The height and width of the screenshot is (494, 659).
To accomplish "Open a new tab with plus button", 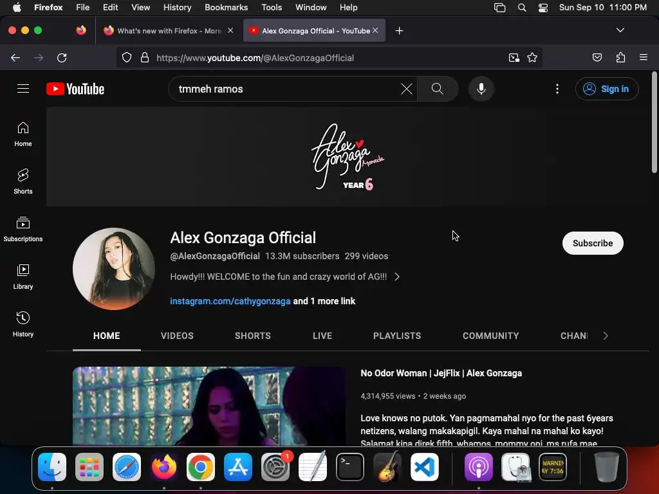I will [x=399, y=31].
